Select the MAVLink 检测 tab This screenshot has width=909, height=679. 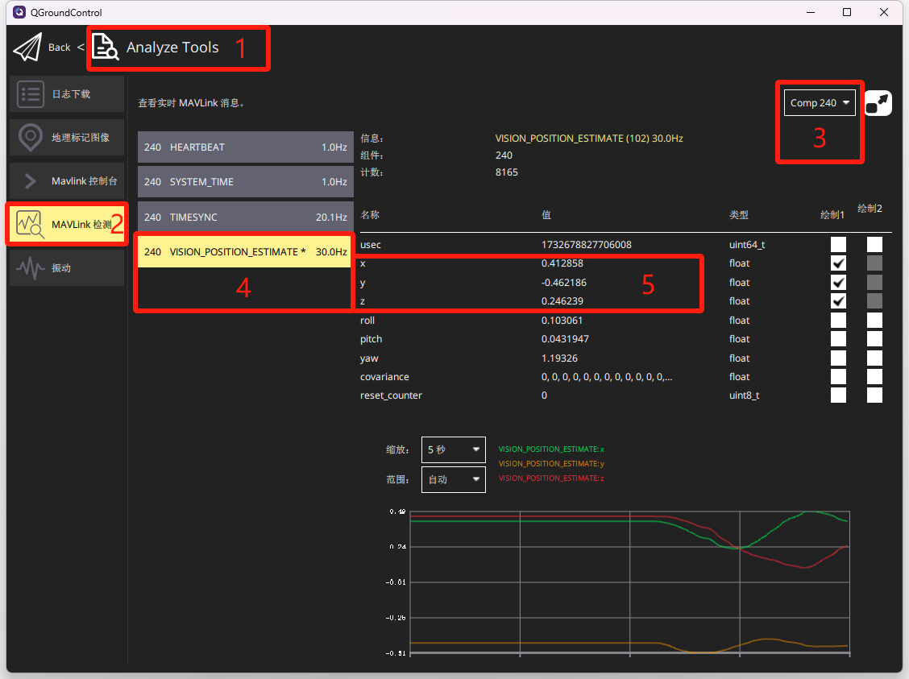[x=67, y=224]
